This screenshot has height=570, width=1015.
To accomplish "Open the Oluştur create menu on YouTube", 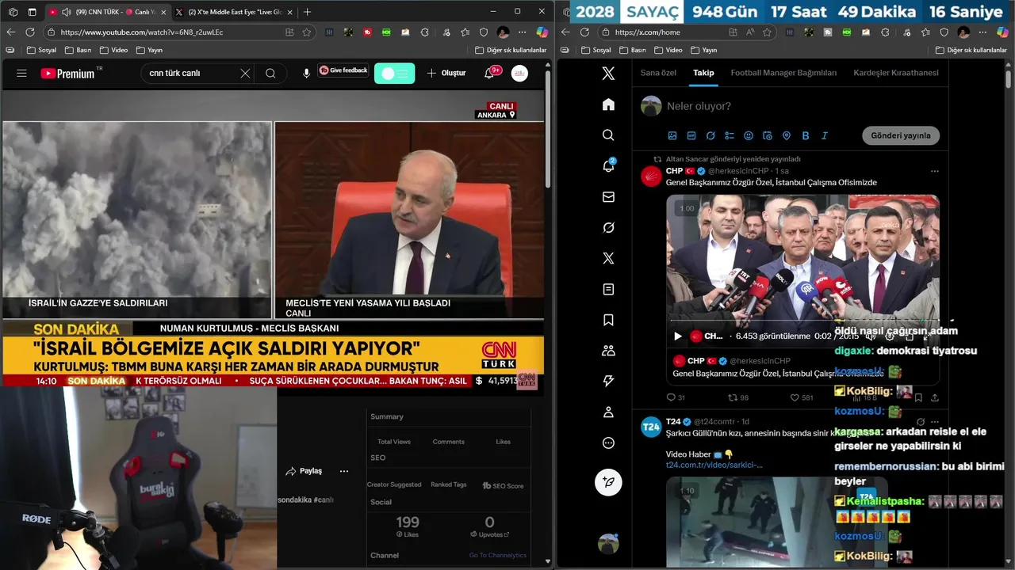I will click(x=446, y=73).
